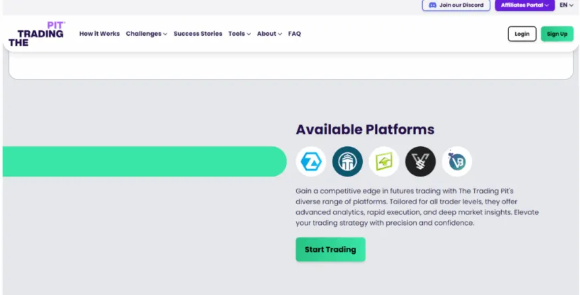
Task: Click the black circle platform icon
Action: click(x=420, y=162)
